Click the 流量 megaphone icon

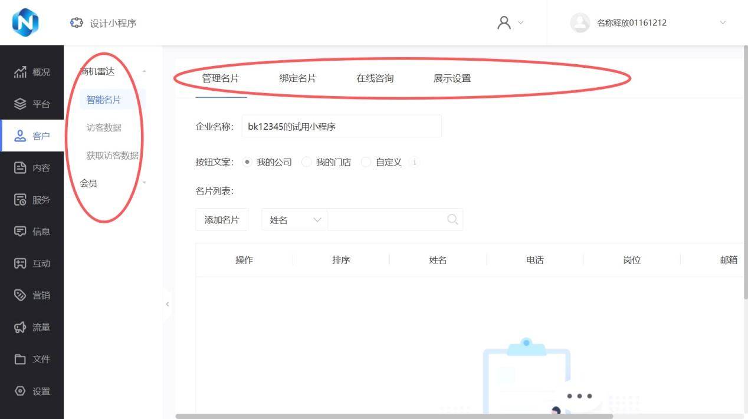[20, 327]
